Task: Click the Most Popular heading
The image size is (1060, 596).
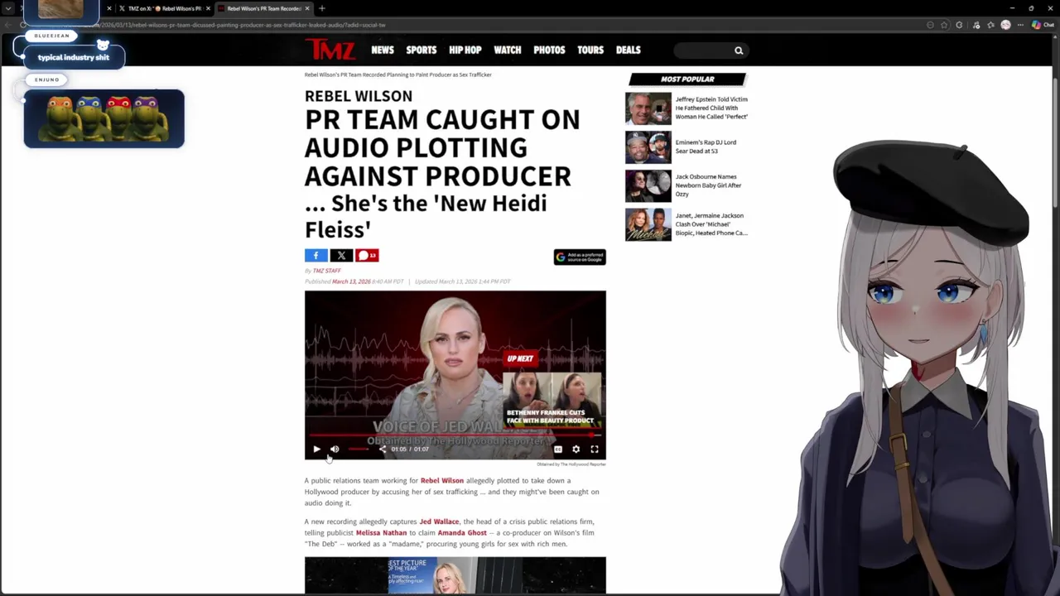Action: coord(687,79)
